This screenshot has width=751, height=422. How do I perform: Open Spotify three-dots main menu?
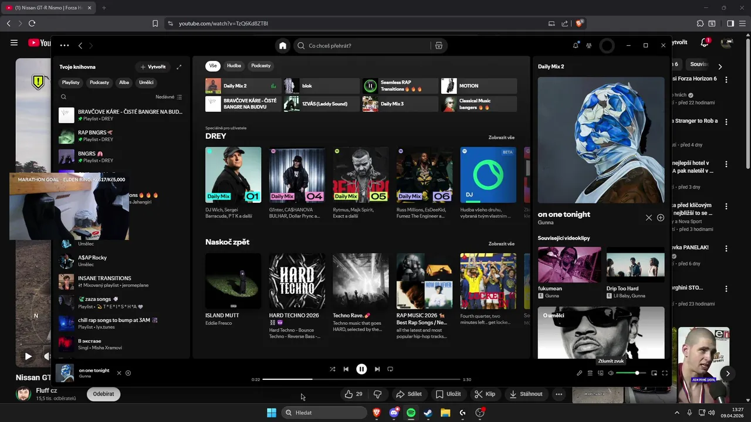click(x=65, y=46)
